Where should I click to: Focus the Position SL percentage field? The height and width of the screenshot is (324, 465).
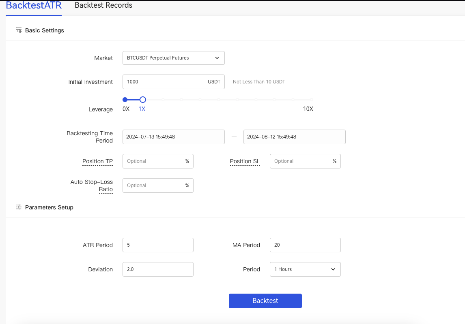click(301, 161)
